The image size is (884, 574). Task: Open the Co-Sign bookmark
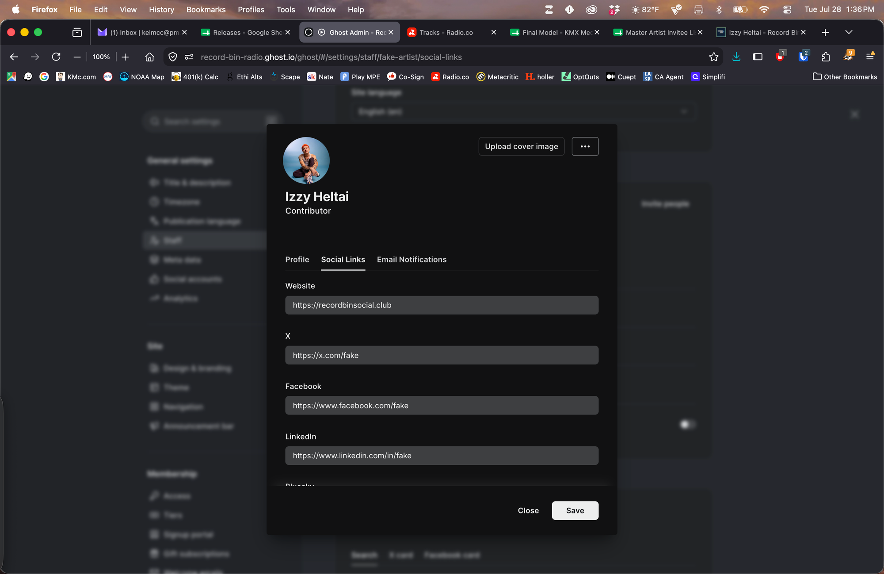coord(405,76)
